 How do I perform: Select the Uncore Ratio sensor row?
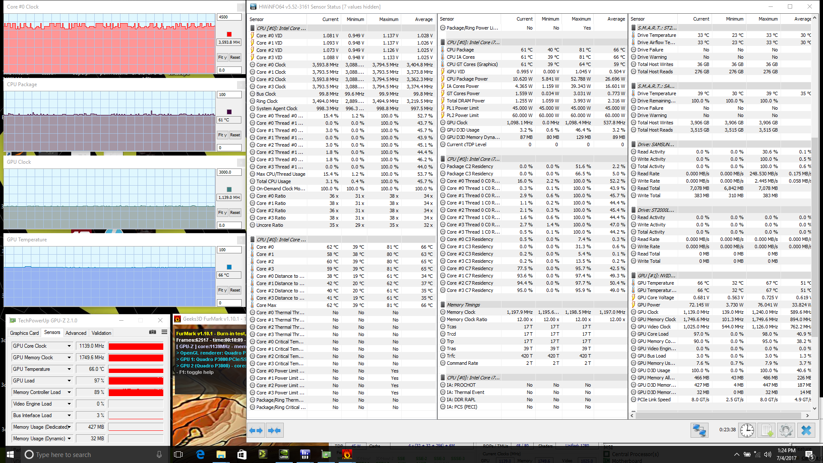(342, 225)
